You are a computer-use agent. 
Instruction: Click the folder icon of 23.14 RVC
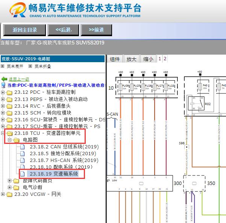click(9, 106)
